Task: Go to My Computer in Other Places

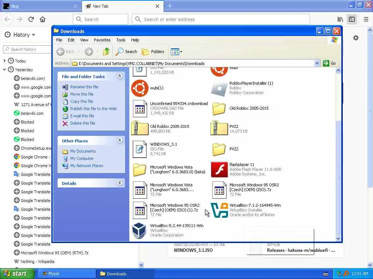Action: pyautogui.click(x=82, y=158)
